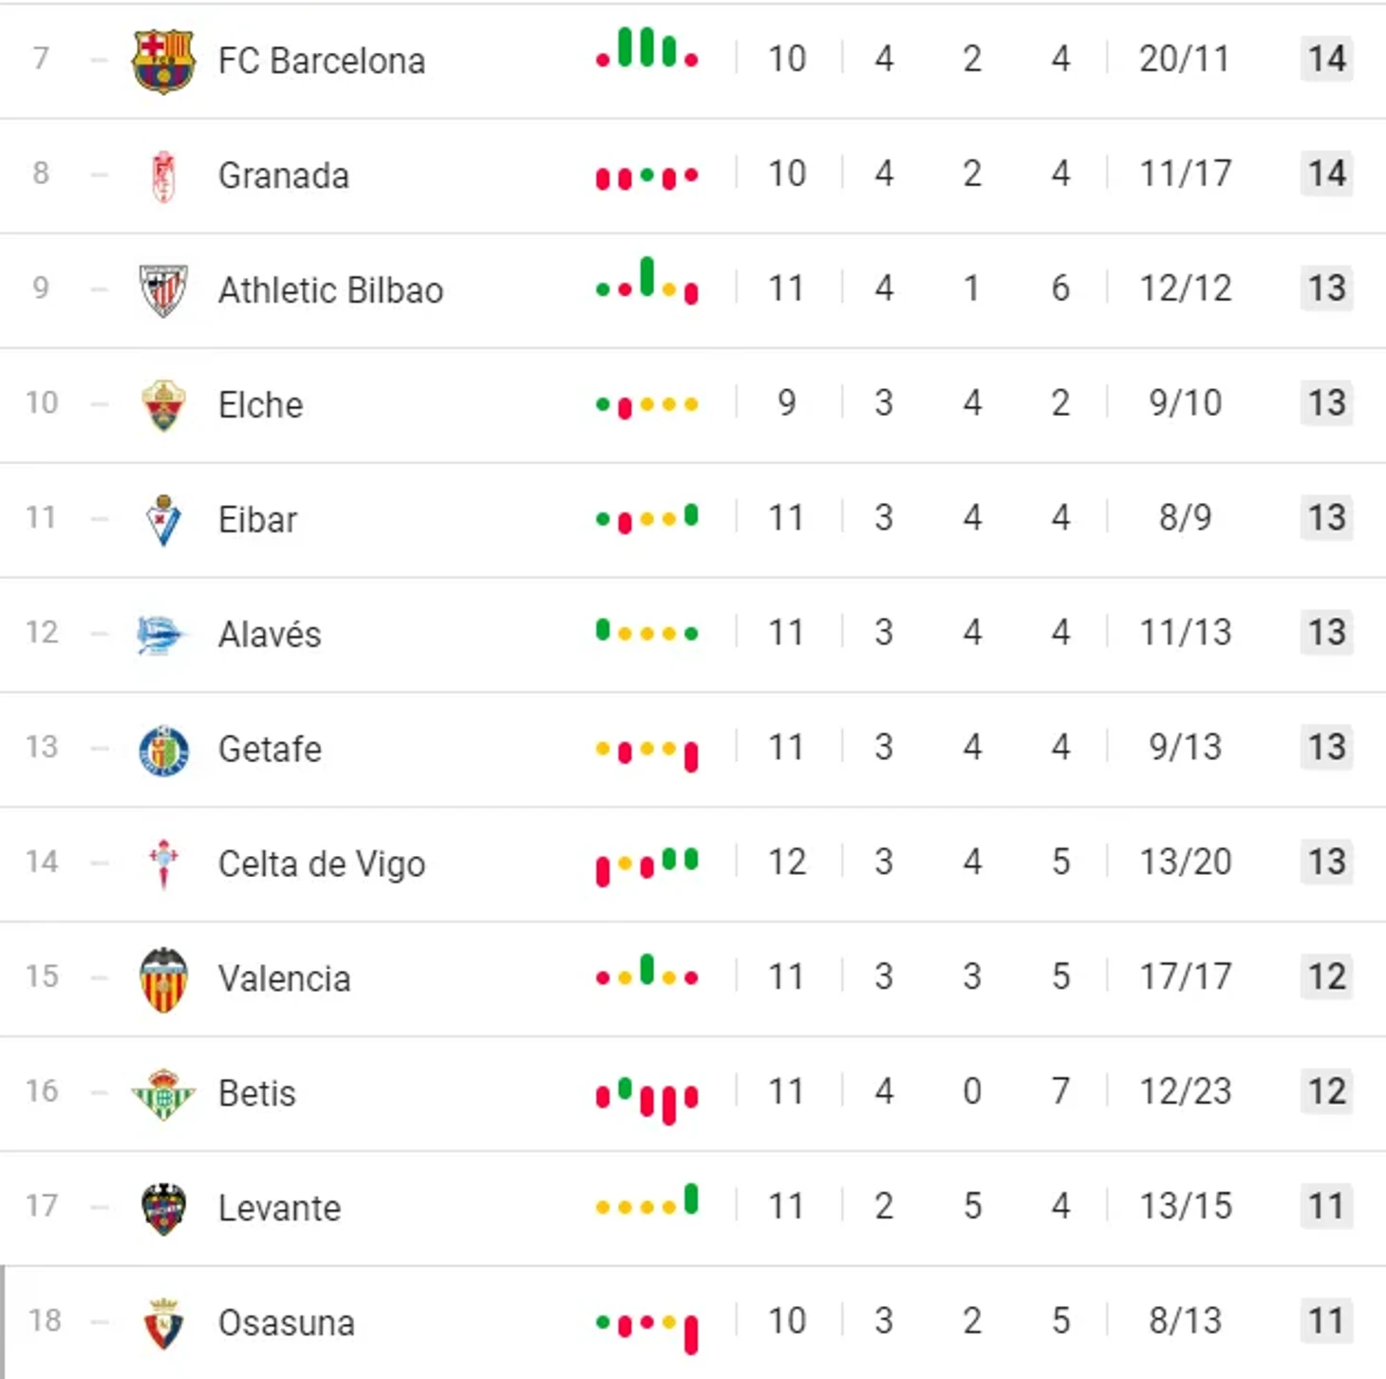Select the Osasuna team name
The height and width of the screenshot is (1379, 1386).
point(287,1323)
